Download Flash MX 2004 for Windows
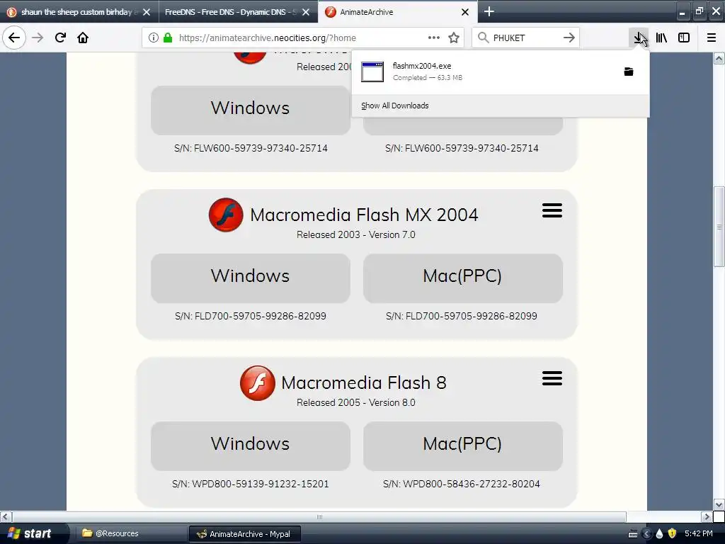 [250, 278]
